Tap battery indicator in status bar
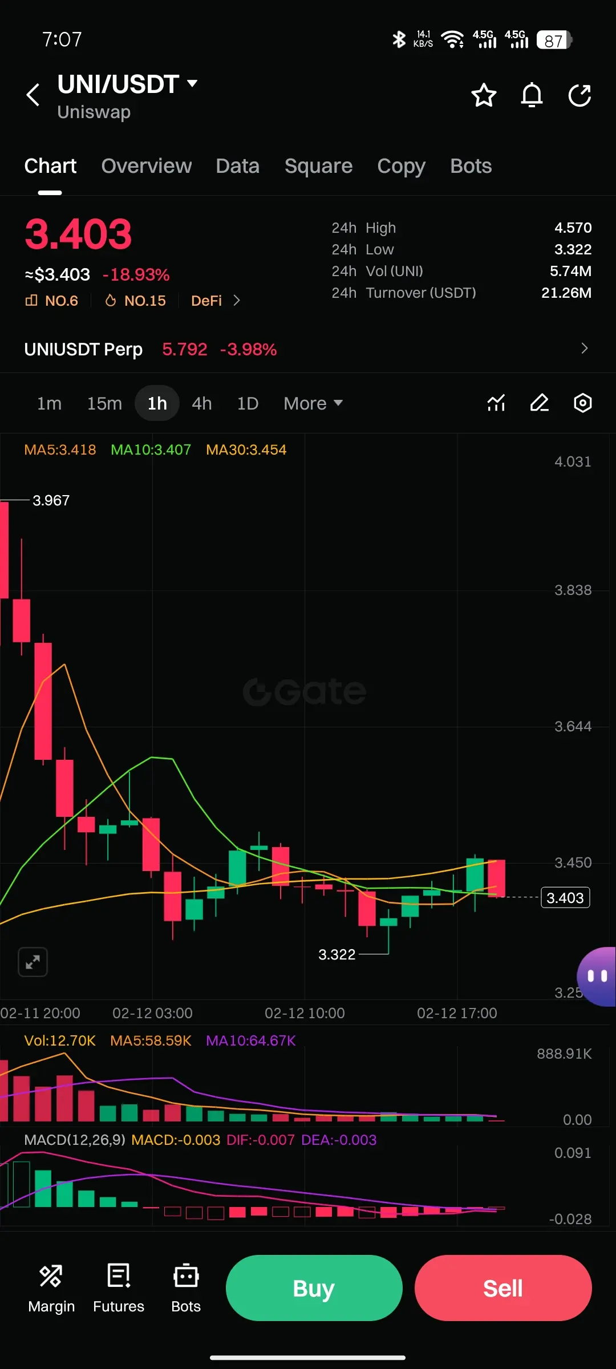 554,40
